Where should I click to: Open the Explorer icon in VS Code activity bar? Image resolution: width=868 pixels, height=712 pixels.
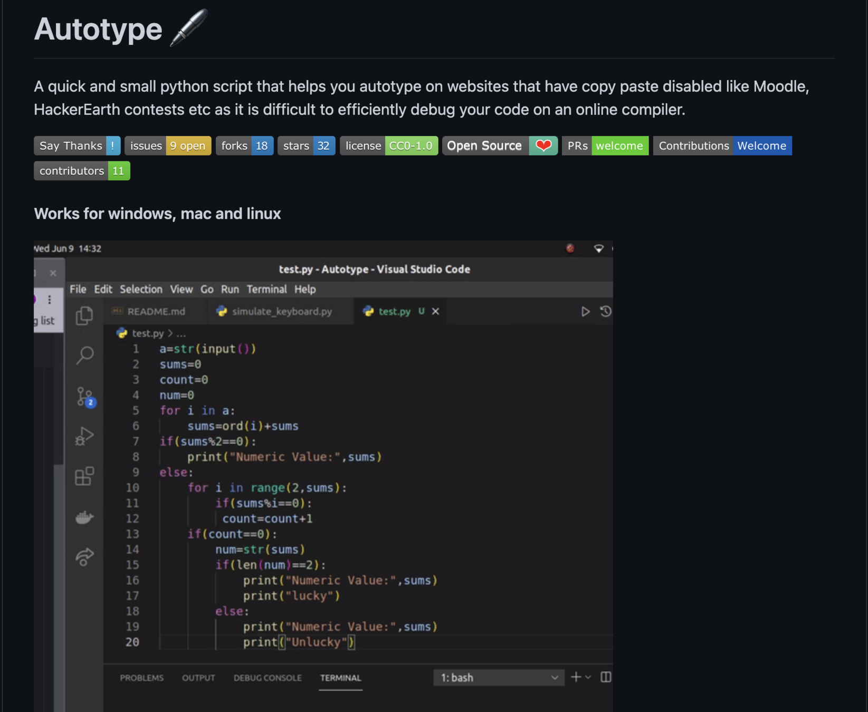tap(84, 315)
